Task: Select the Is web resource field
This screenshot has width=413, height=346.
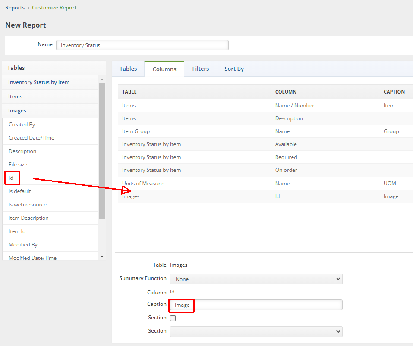Action: [28, 205]
